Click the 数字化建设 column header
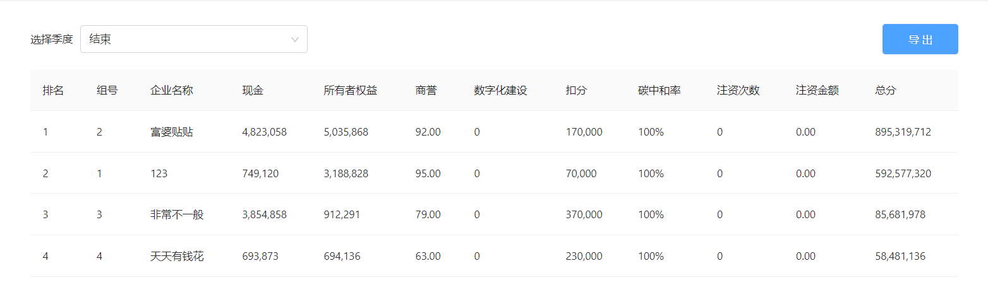The height and width of the screenshot is (297, 988). (x=500, y=90)
